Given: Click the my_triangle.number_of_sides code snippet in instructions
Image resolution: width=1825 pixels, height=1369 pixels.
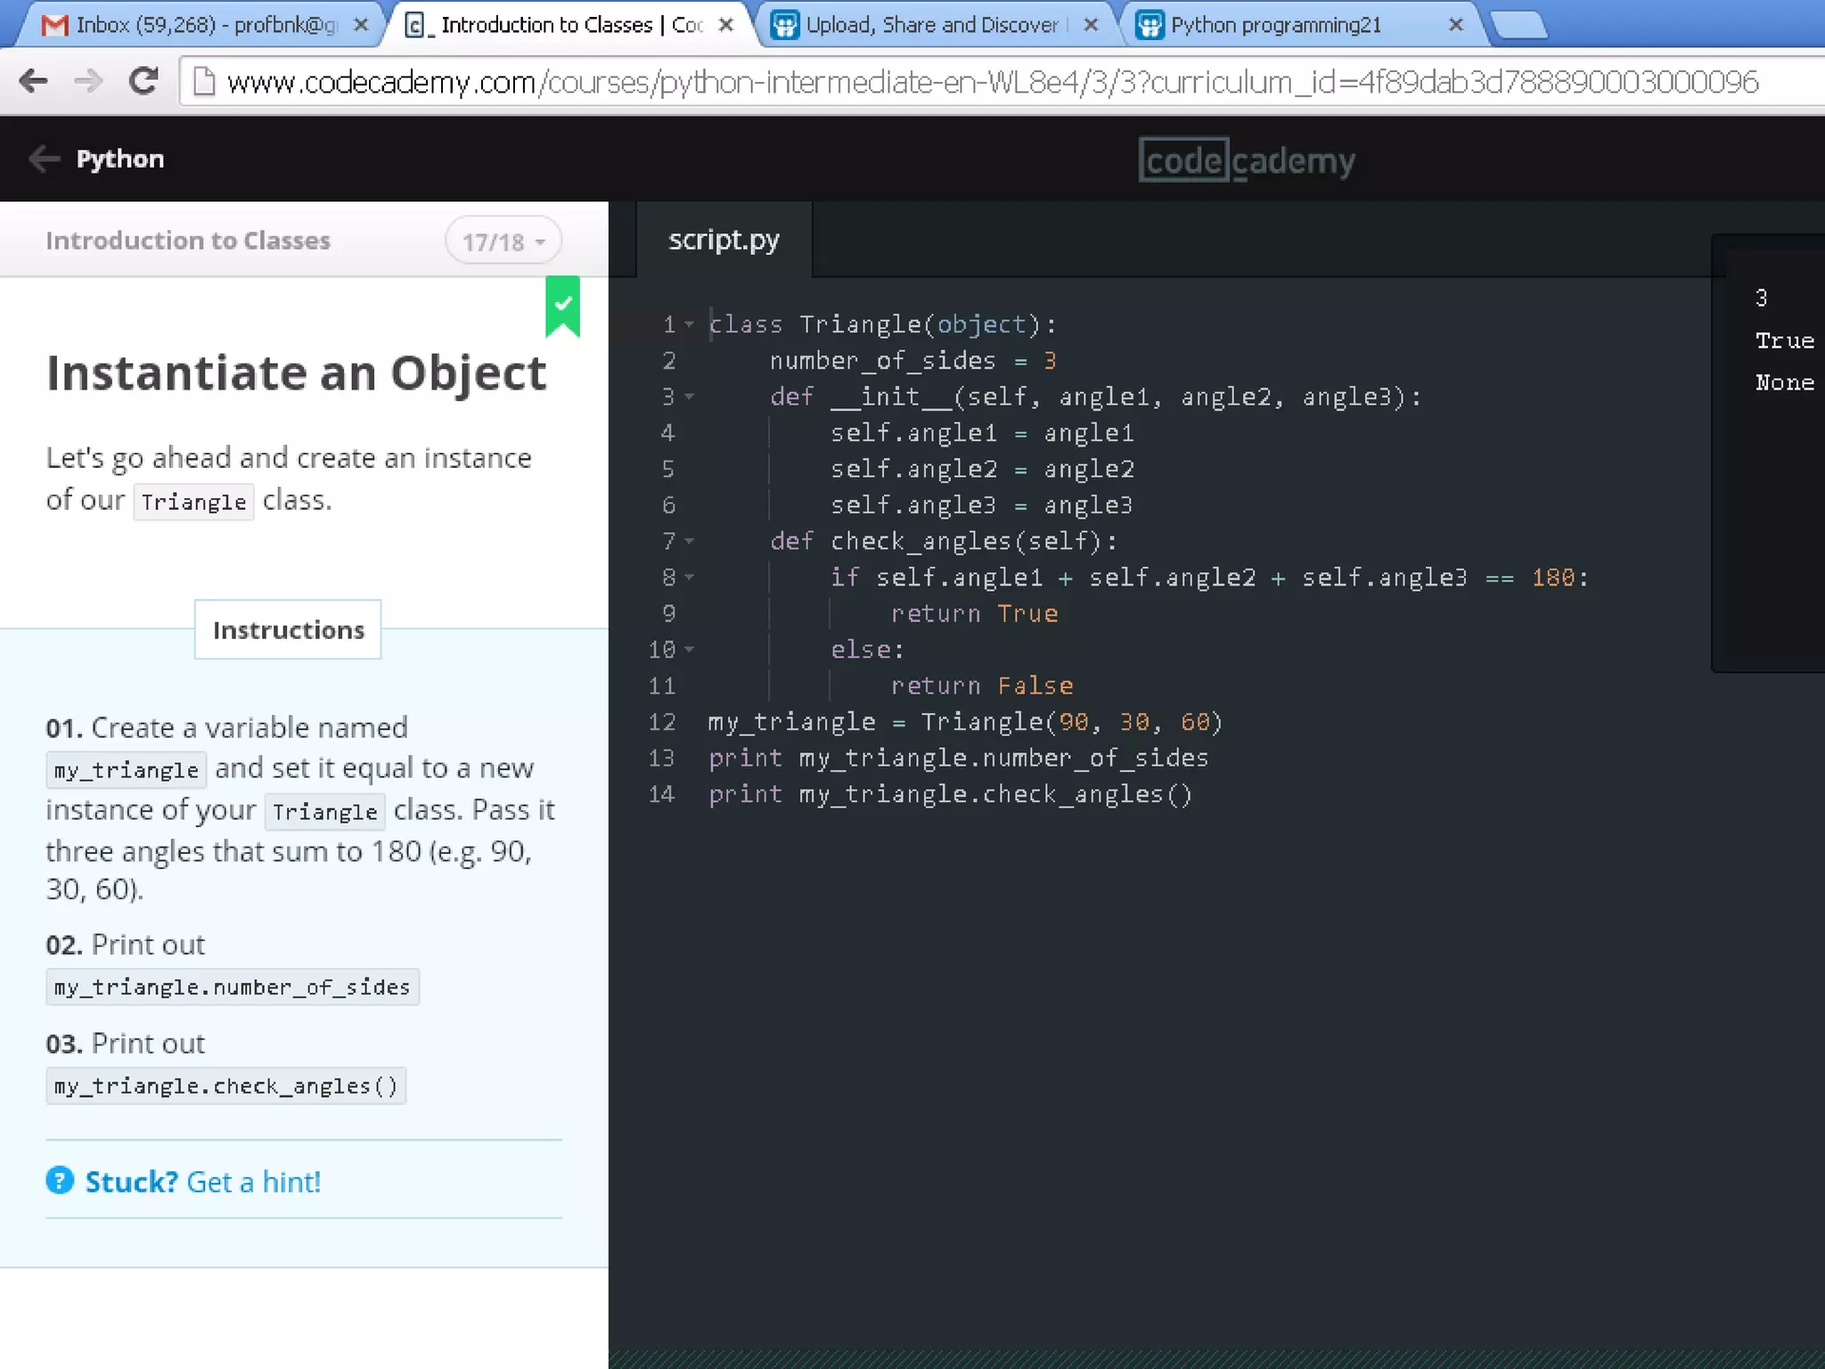Looking at the screenshot, I should pyautogui.click(x=233, y=987).
